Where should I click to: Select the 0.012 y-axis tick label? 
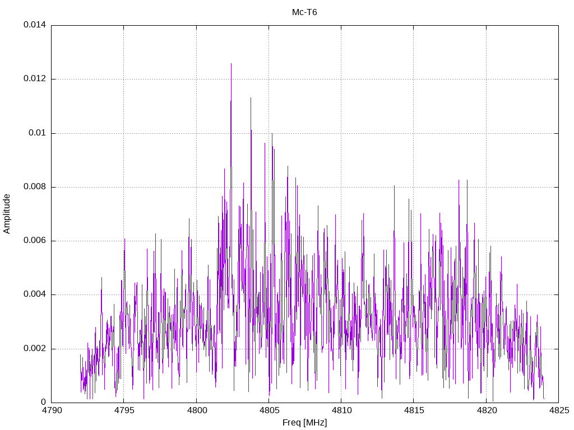tap(35, 78)
